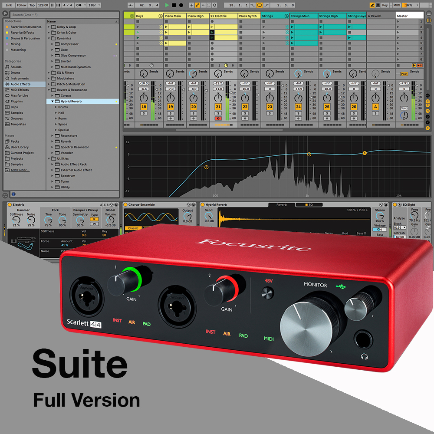Enable the automation arm chain-link icon
The height and width of the screenshot is (434, 434).
click(x=197, y=5)
